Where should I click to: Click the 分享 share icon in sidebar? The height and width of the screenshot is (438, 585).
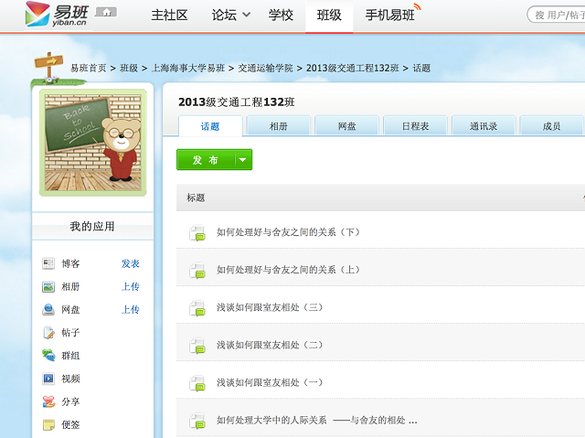48,401
